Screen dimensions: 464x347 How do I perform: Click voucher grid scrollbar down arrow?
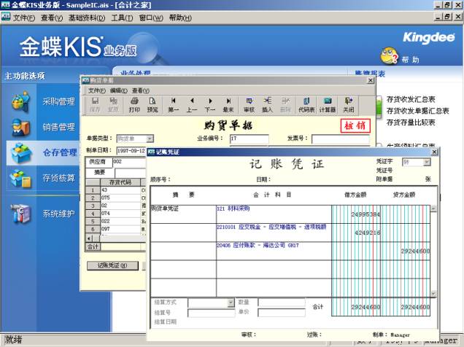[x=433, y=294]
